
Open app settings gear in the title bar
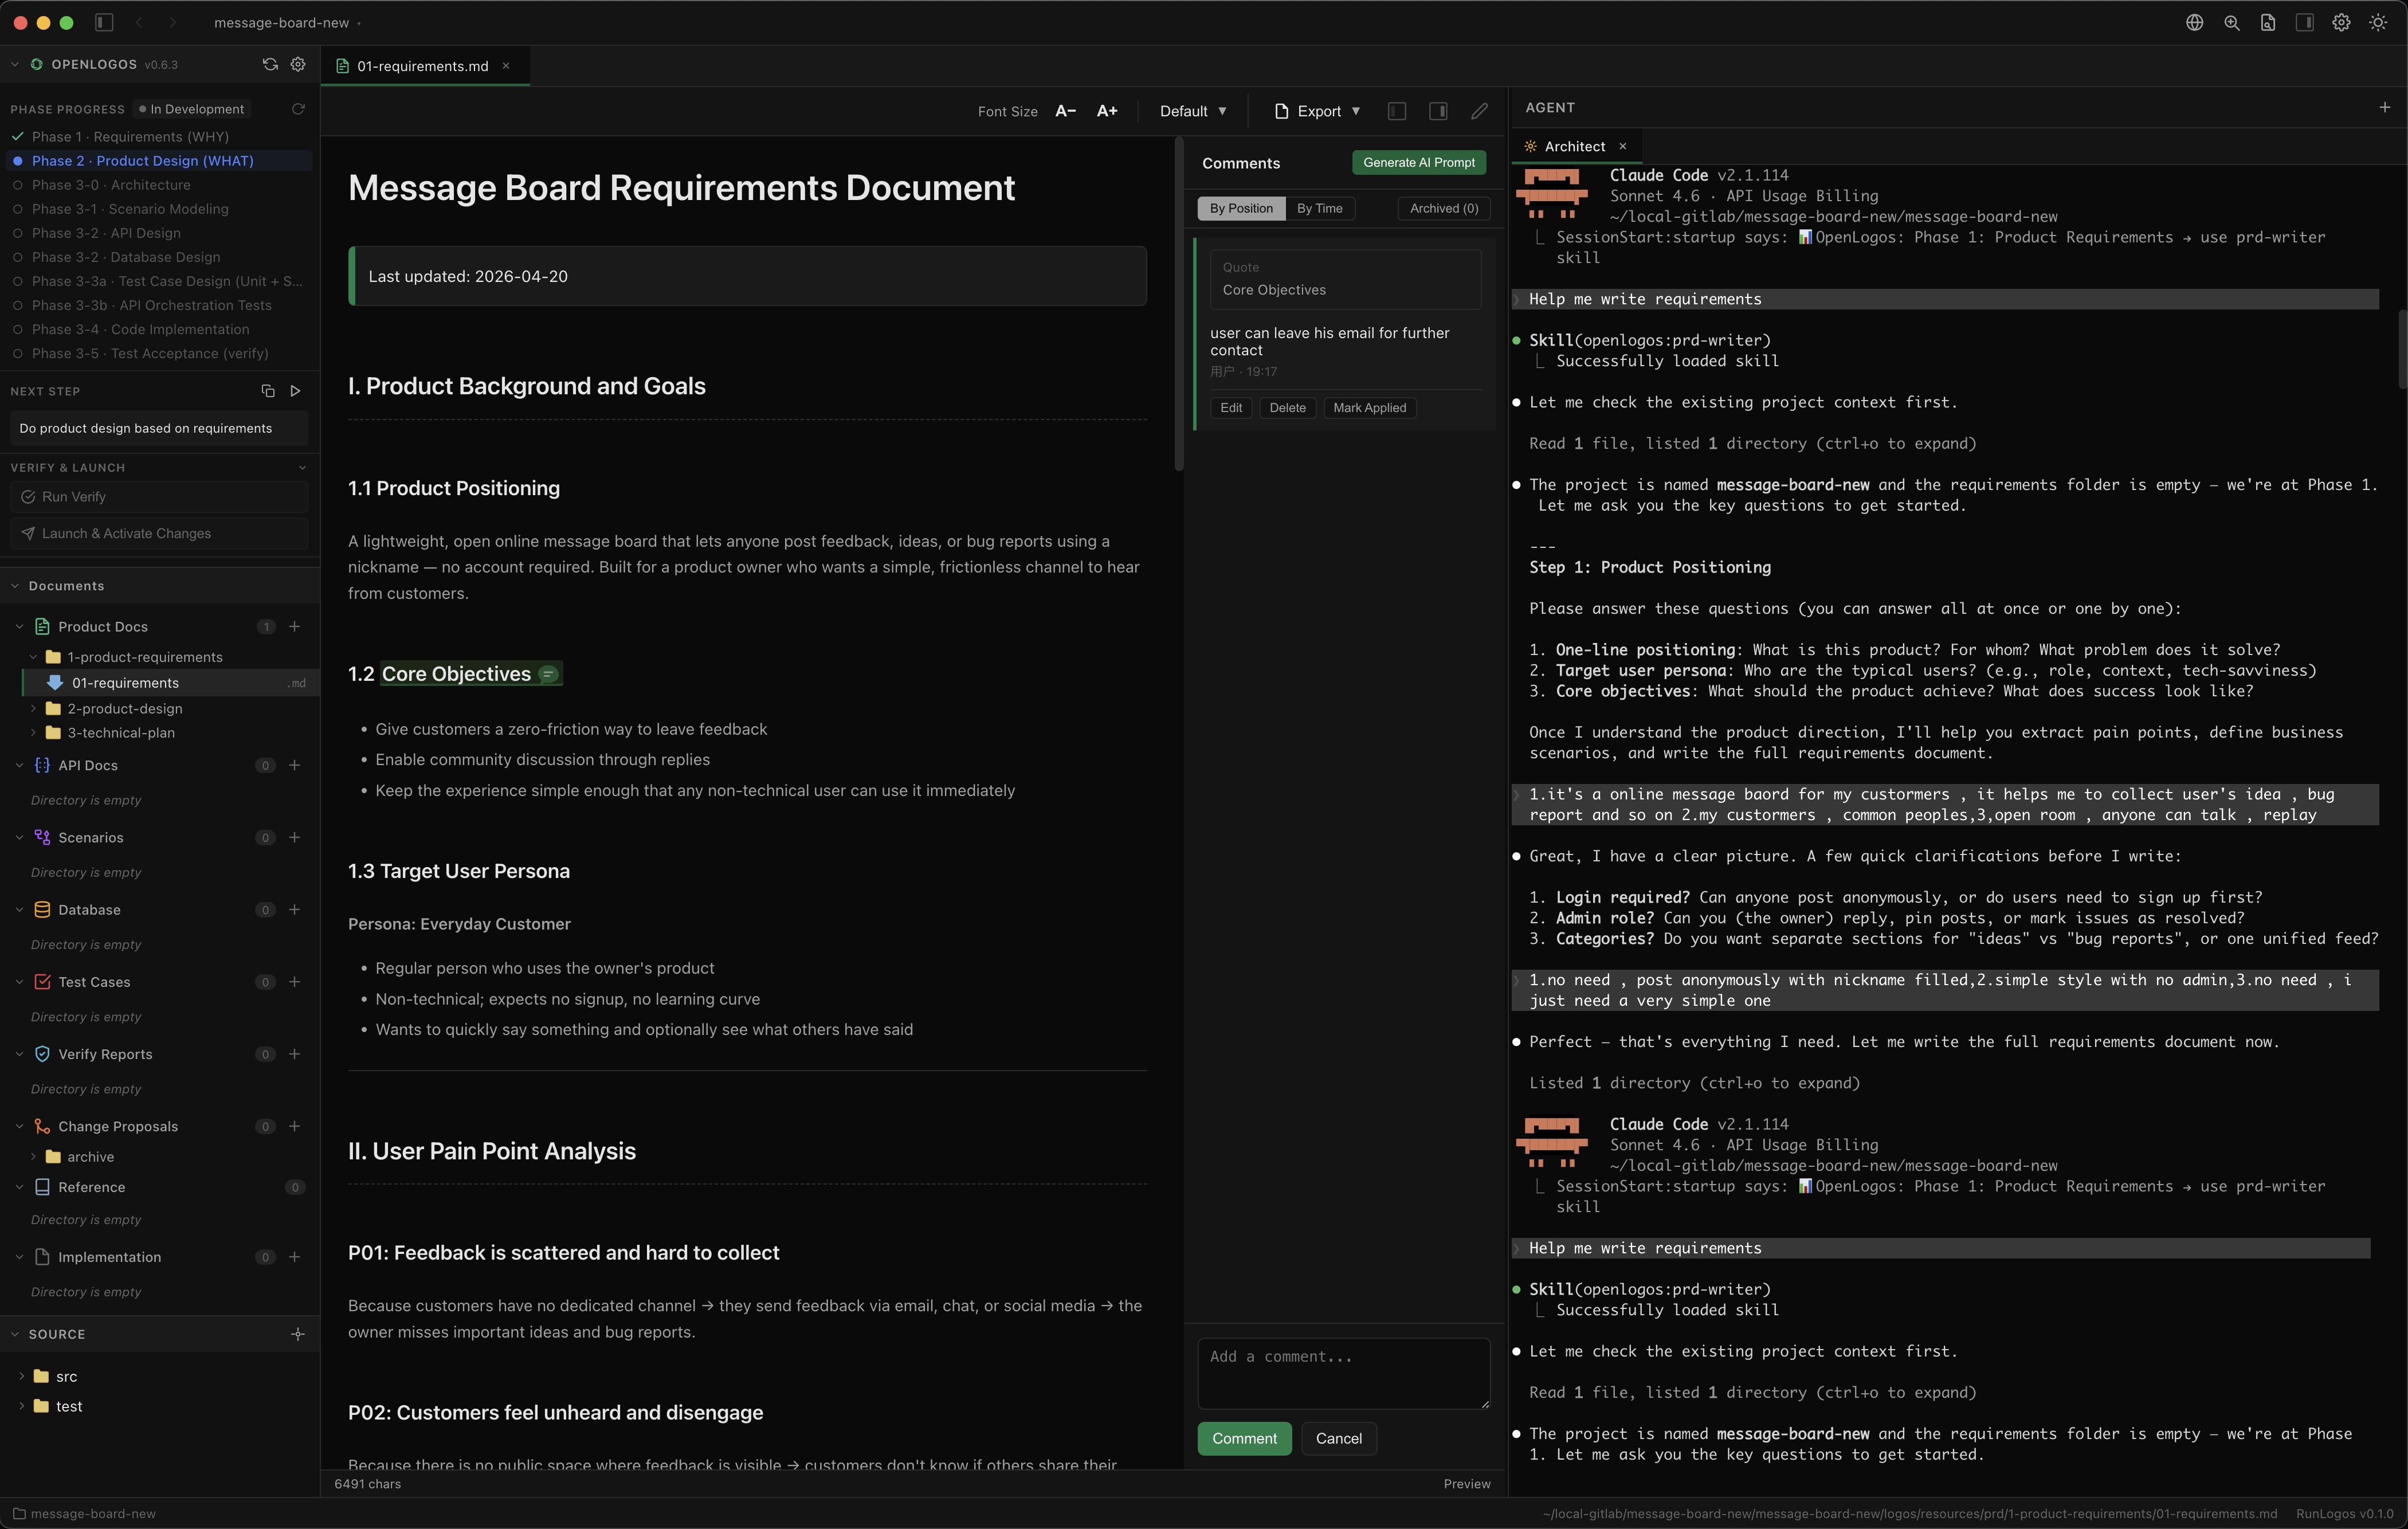click(x=2341, y=22)
